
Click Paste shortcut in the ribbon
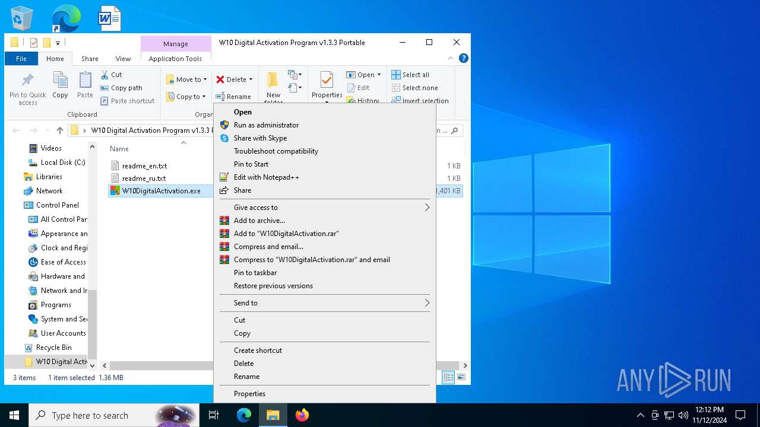127,101
